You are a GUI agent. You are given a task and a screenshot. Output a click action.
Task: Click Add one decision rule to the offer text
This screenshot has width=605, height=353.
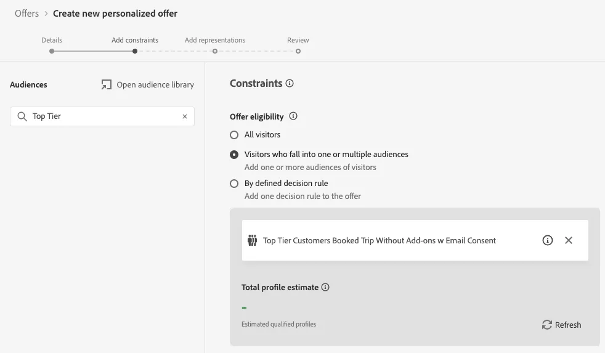tap(302, 196)
